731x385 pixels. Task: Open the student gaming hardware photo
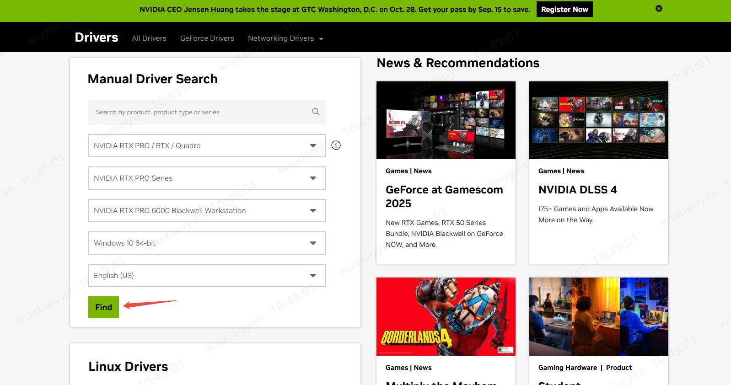click(598, 316)
